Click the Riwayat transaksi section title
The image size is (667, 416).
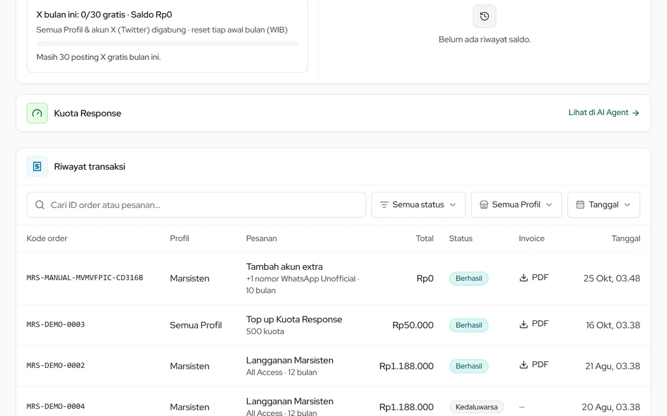90,166
